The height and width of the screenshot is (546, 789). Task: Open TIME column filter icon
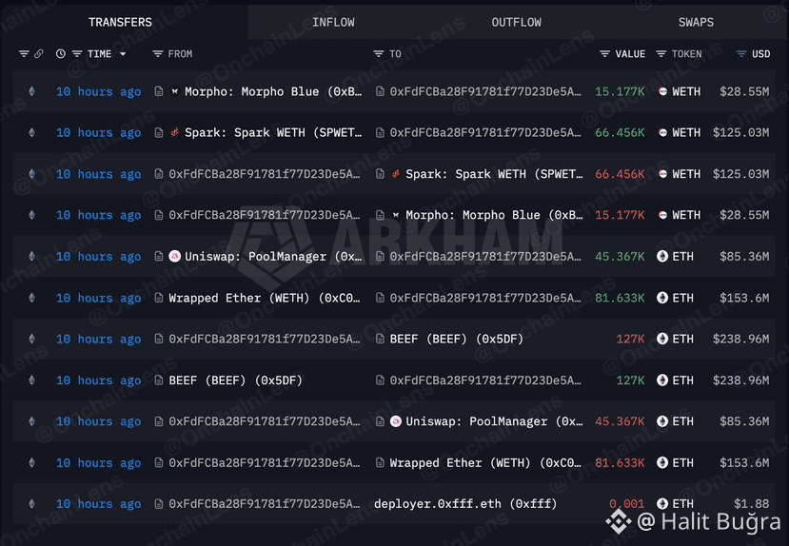[77, 54]
